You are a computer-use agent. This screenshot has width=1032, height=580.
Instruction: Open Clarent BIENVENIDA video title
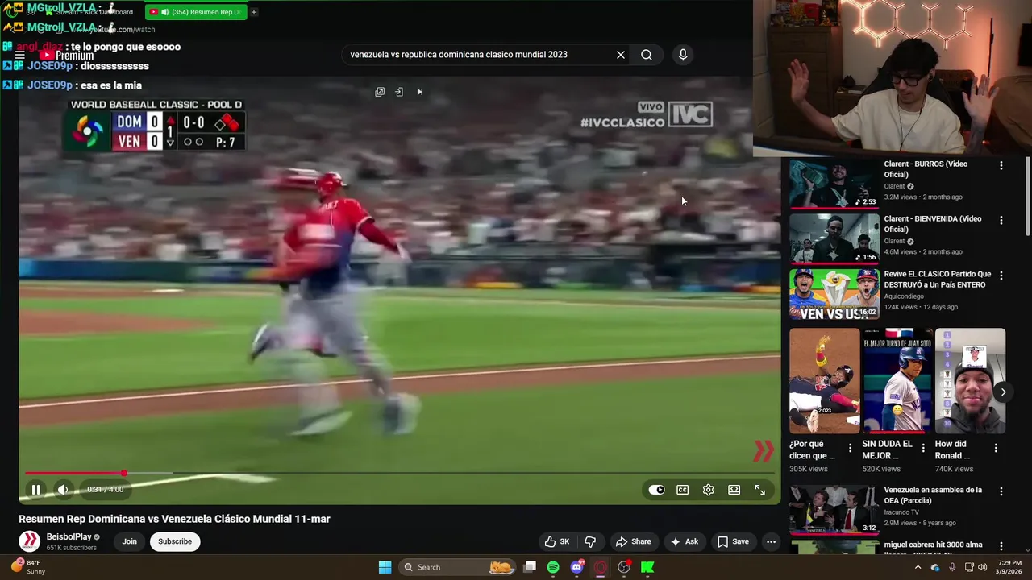click(932, 224)
